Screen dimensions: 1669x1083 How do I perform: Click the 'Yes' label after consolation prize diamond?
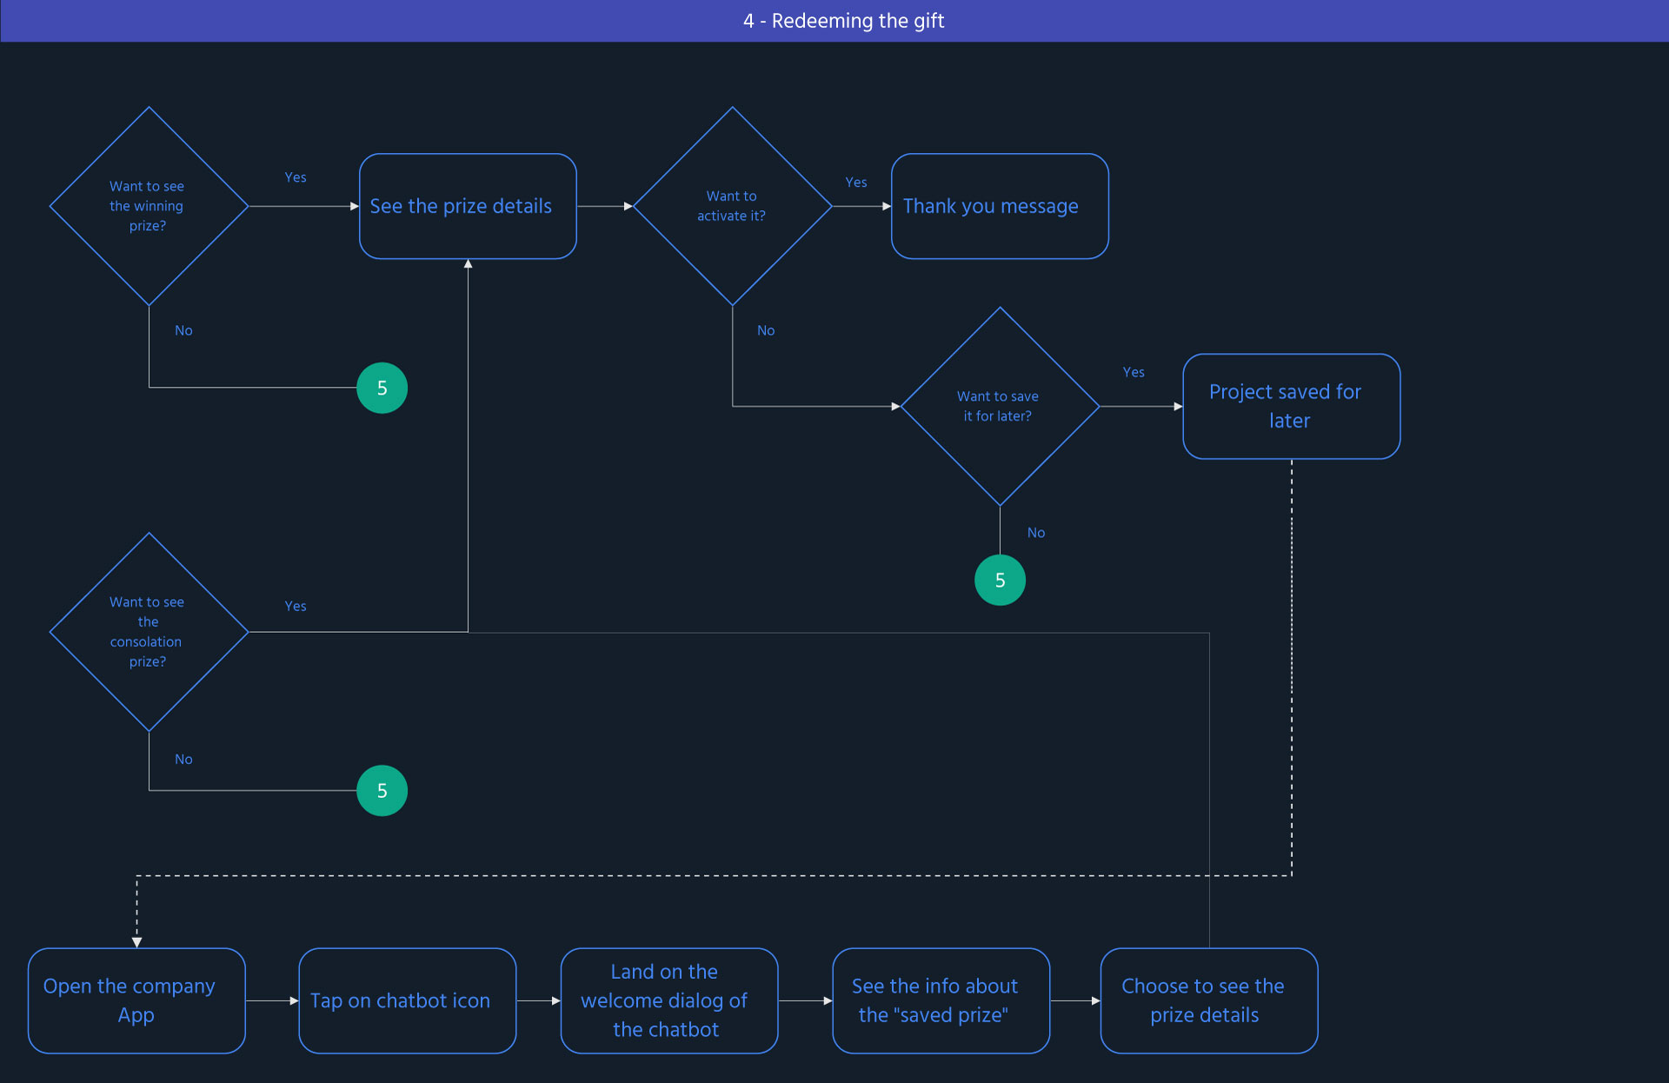point(296,606)
